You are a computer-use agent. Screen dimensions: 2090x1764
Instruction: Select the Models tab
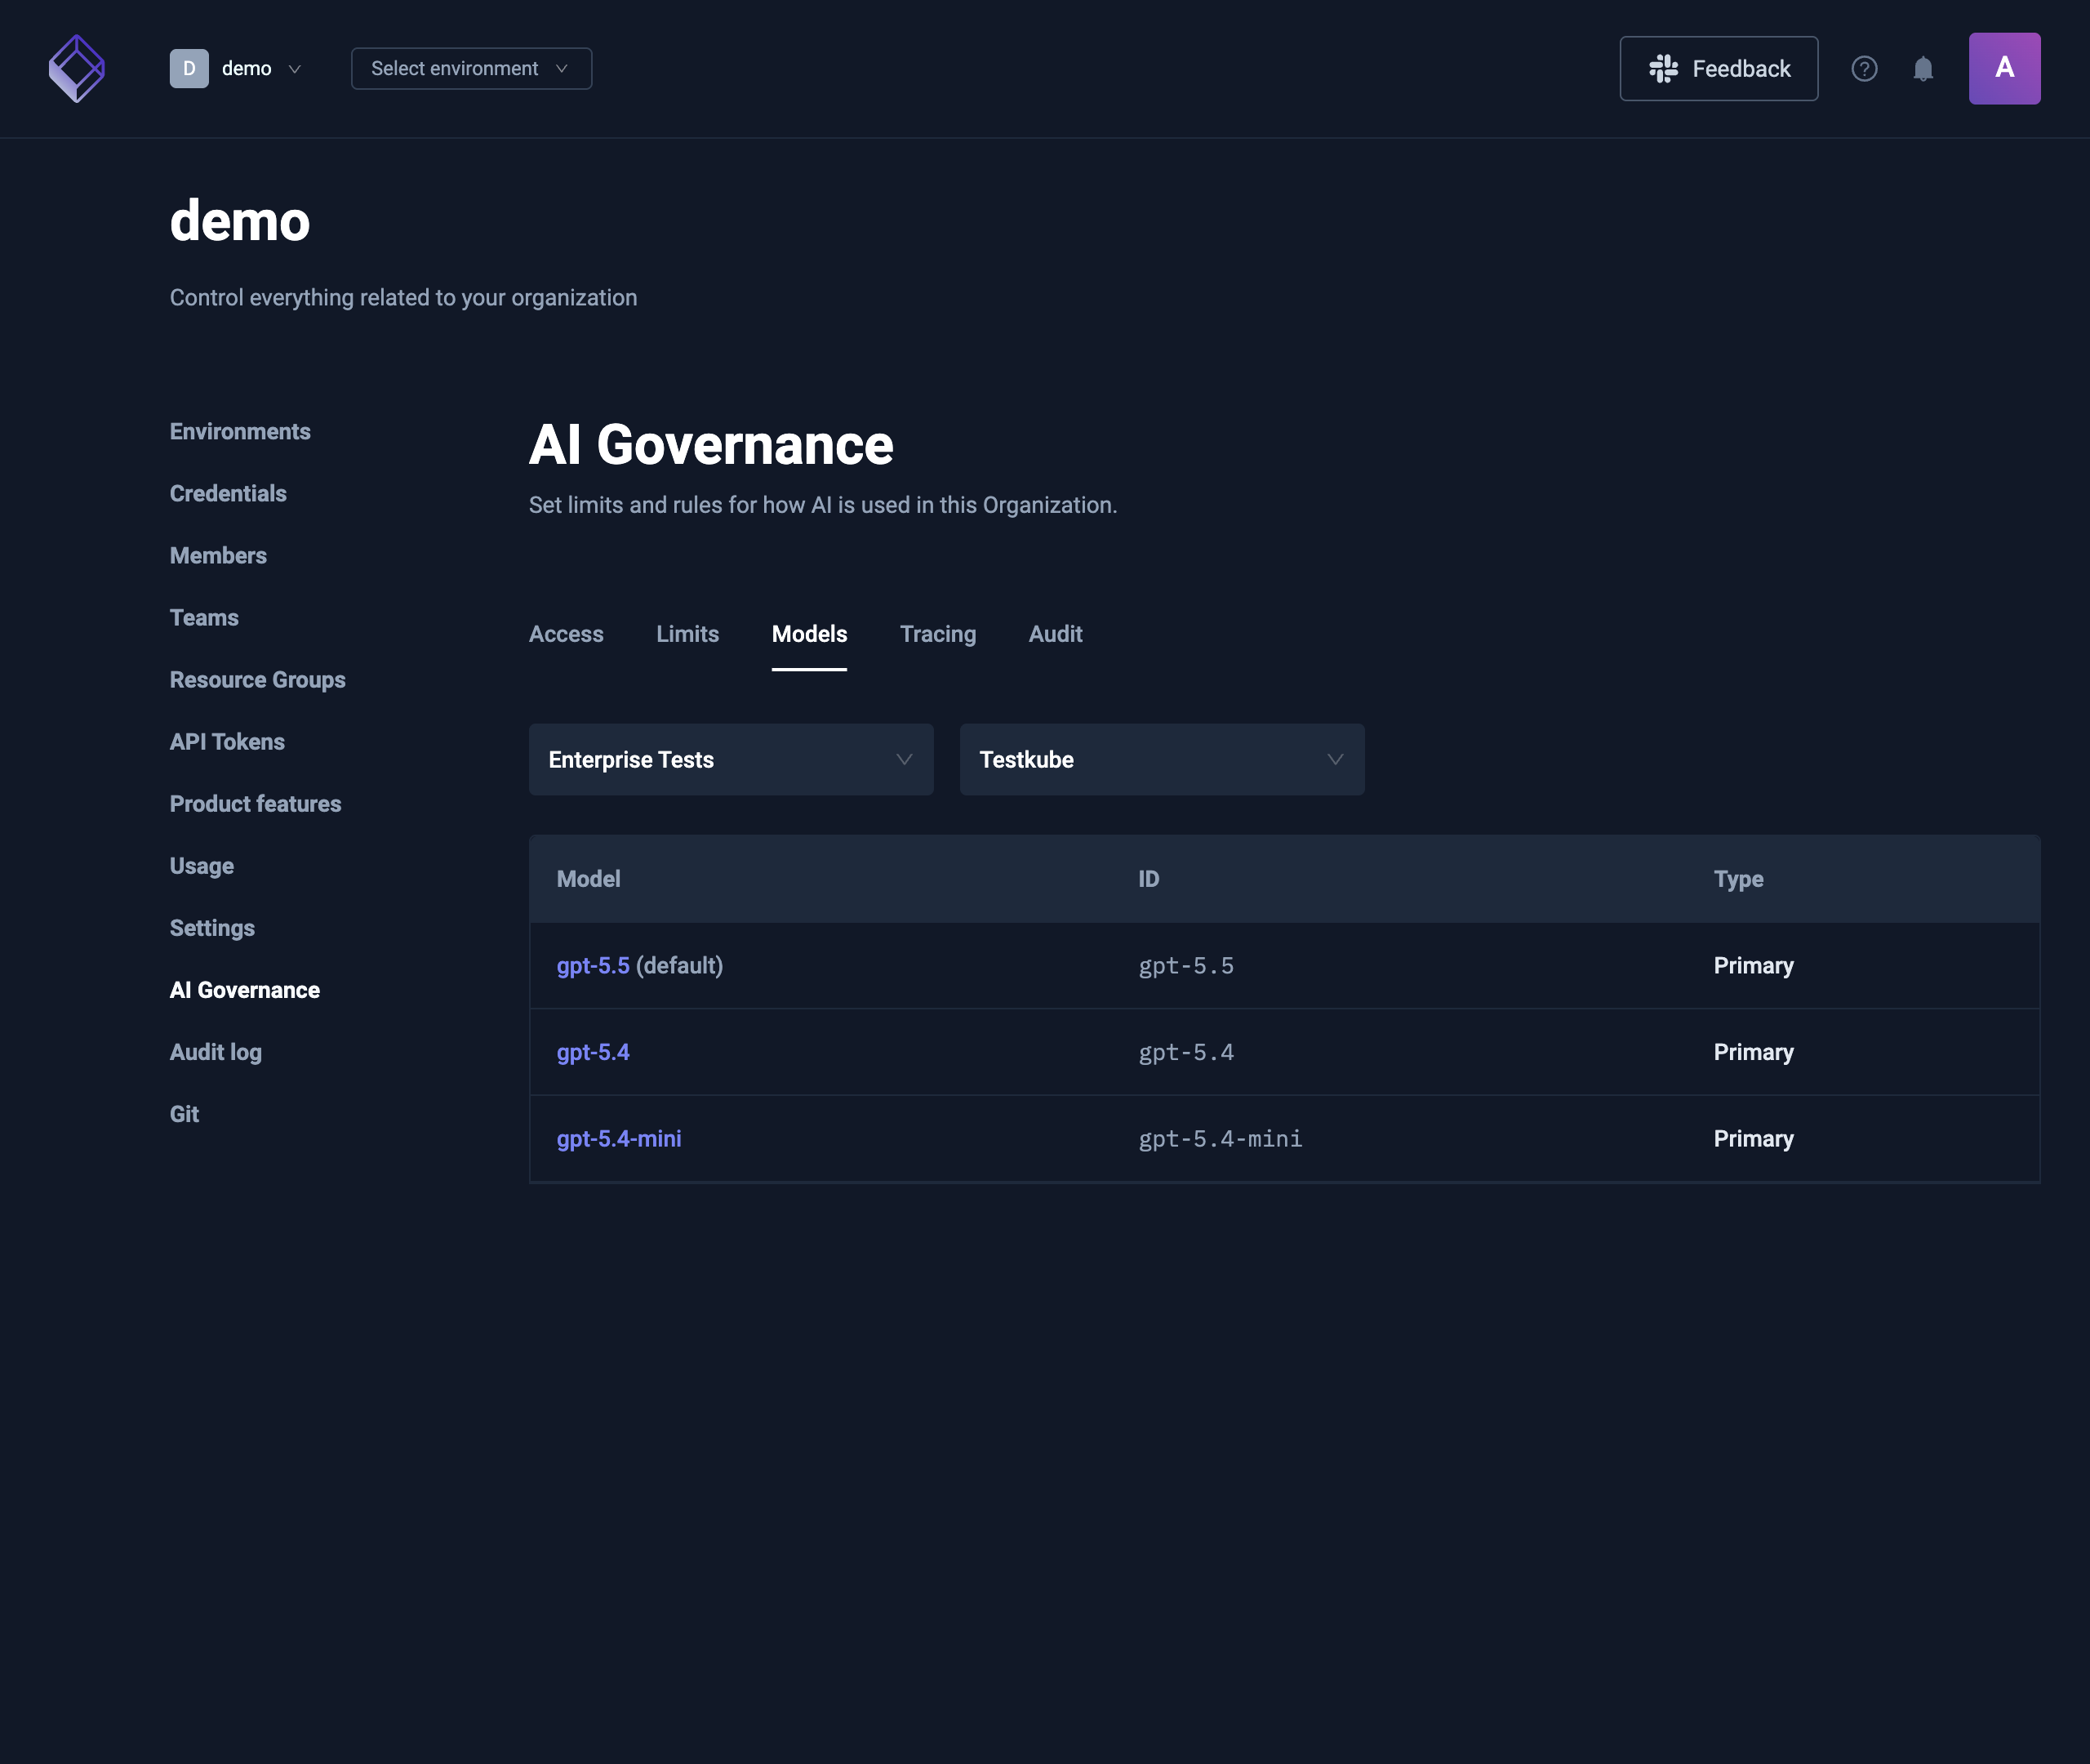[x=810, y=634]
